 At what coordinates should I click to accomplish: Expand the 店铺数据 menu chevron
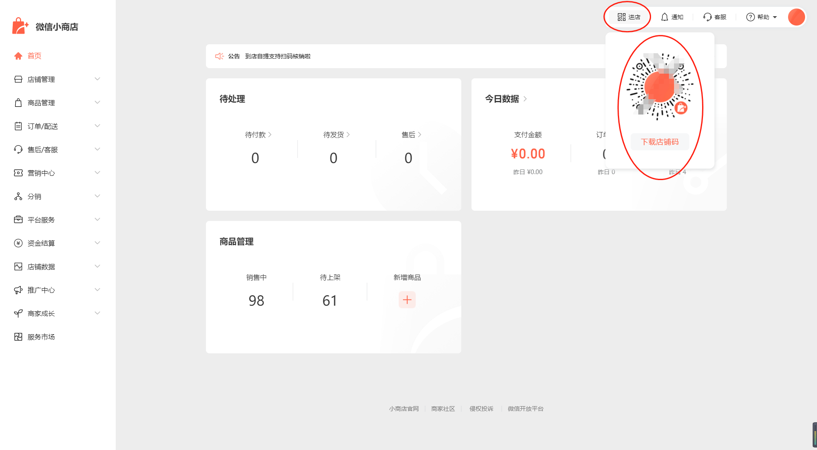[x=97, y=267]
